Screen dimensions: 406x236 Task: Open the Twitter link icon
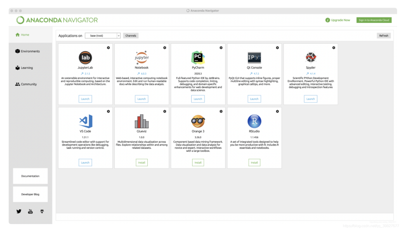pyautogui.click(x=19, y=211)
